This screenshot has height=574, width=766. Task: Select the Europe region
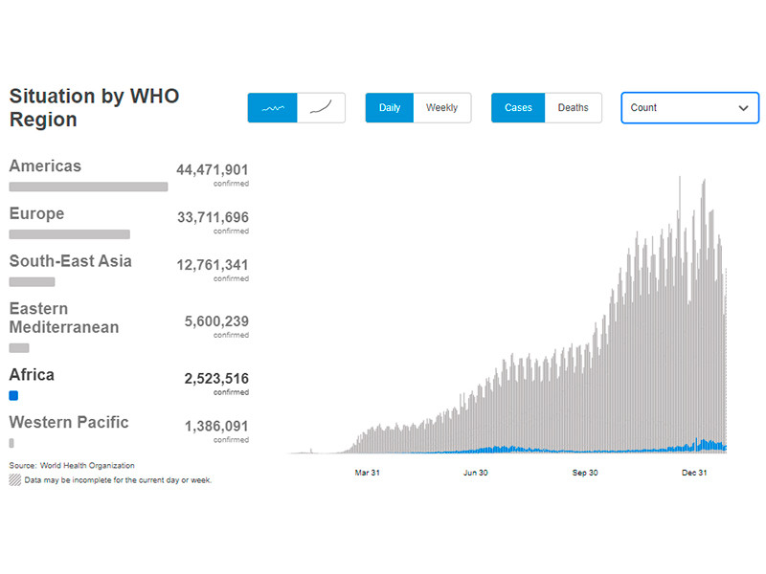click(x=36, y=213)
